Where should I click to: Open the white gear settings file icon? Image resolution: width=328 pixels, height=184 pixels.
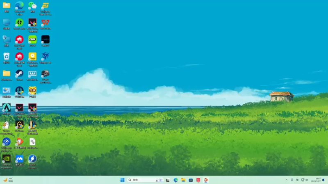(x=32, y=144)
